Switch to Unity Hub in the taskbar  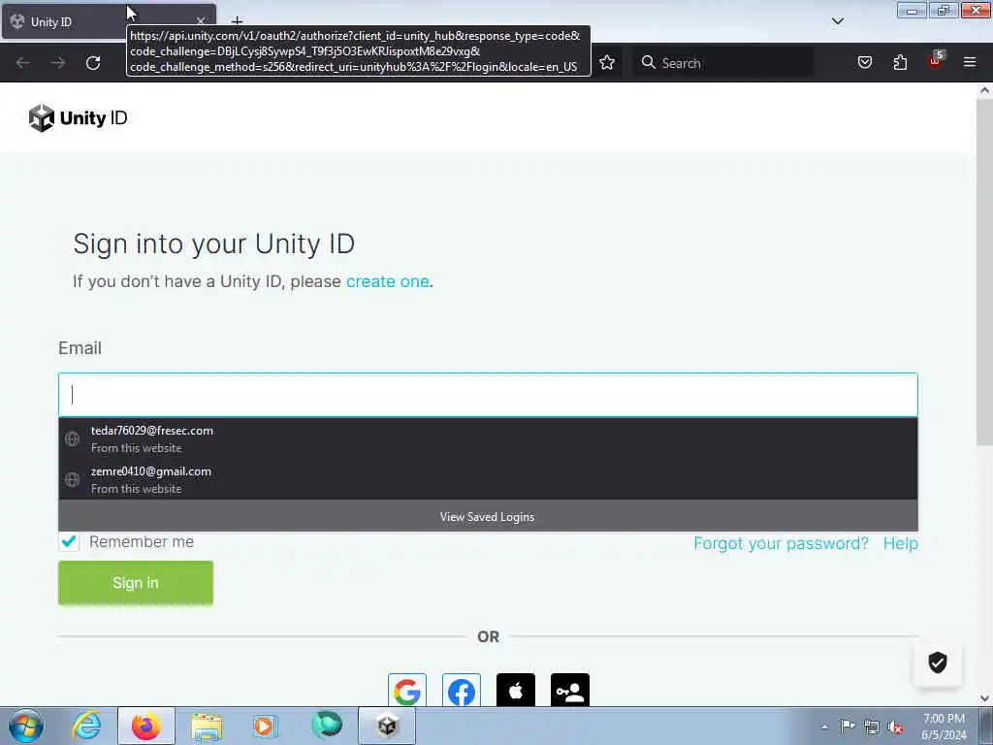coord(387,726)
